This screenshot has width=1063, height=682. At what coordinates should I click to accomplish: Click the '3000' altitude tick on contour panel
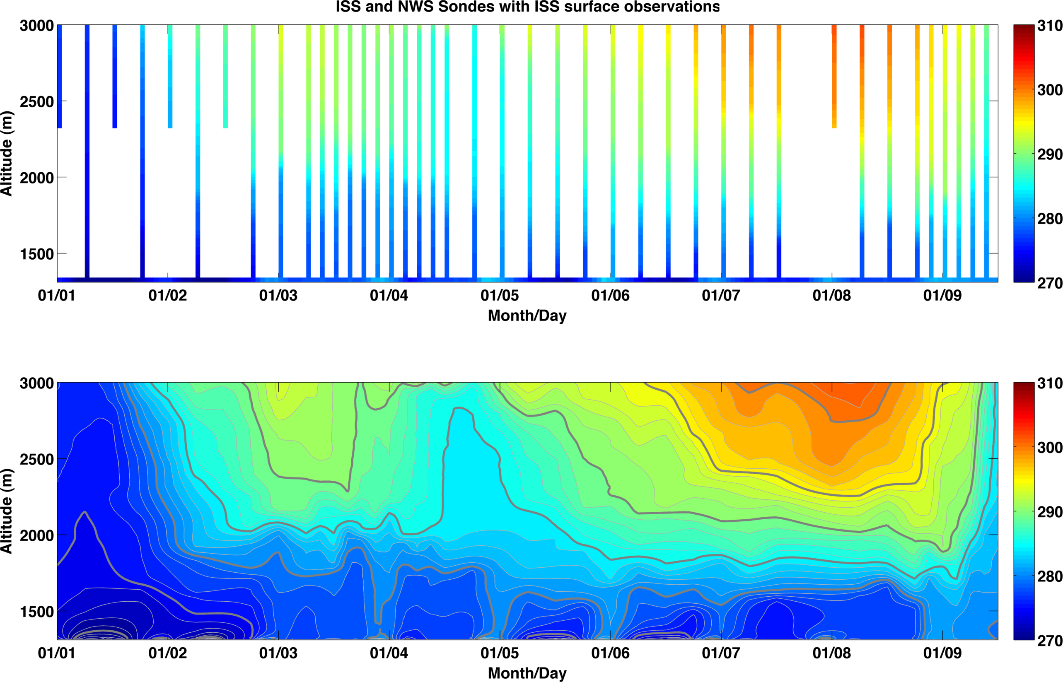click(37, 383)
